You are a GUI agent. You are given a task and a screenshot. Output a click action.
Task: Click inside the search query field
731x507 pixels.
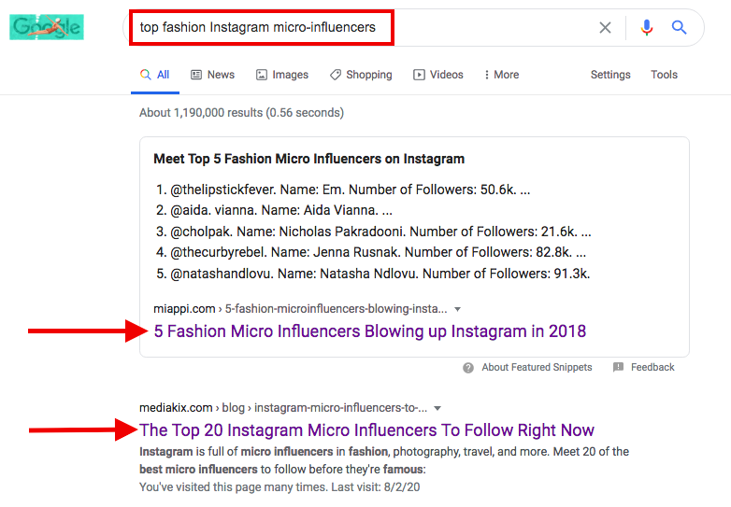pyautogui.click(x=355, y=27)
